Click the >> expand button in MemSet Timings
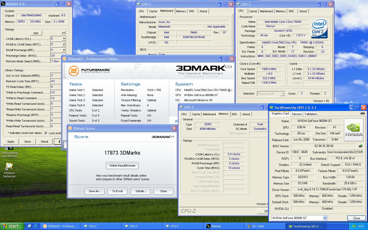368x230 pixels. (x=63, y=33)
